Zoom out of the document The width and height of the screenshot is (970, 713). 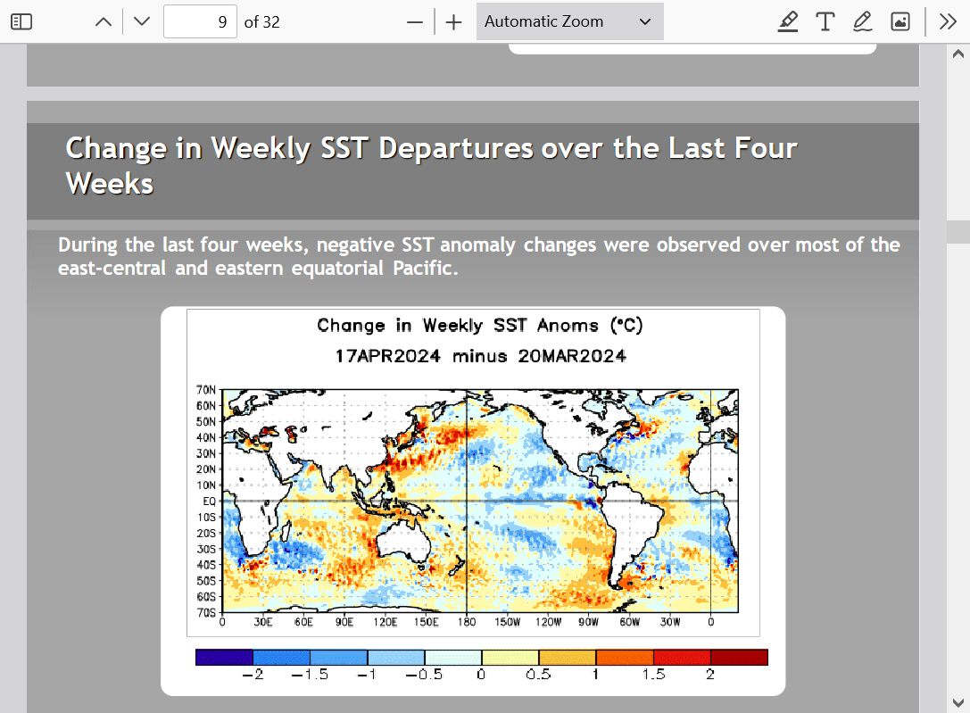click(414, 22)
